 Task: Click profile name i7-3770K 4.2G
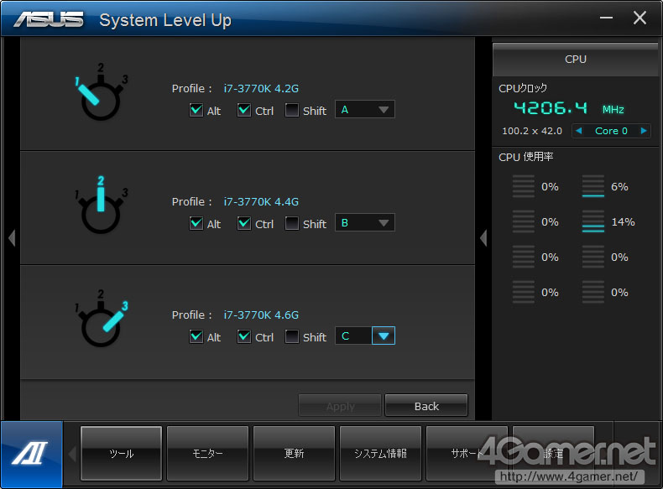[261, 88]
